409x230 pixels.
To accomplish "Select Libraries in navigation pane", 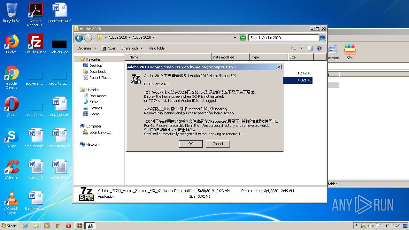I will coord(93,90).
